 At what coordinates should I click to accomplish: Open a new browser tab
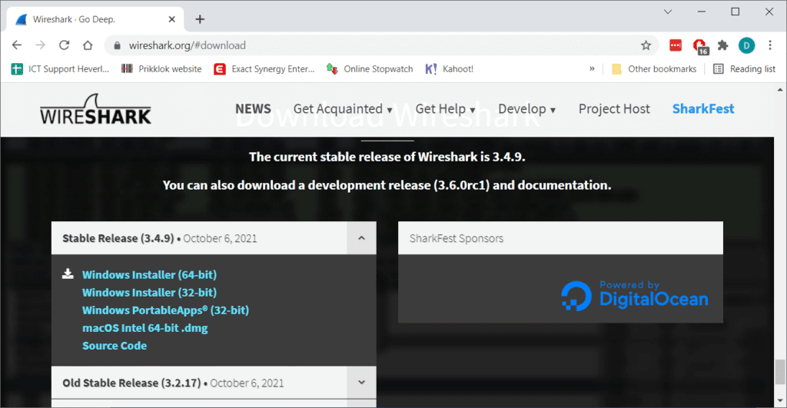pos(200,19)
